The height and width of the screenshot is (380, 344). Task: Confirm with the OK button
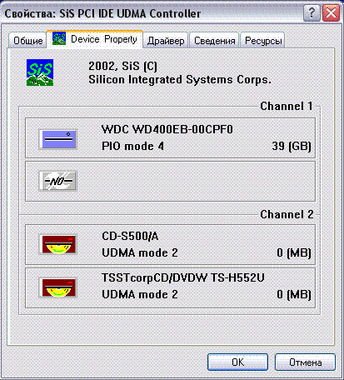(237, 362)
